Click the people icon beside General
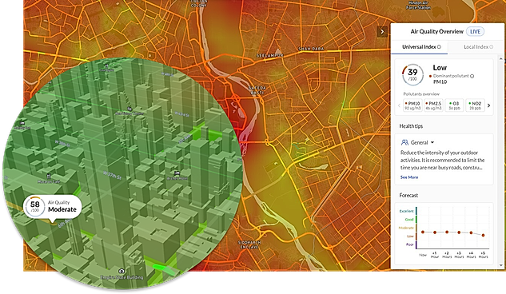The image size is (506, 294). pyautogui.click(x=404, y=142)
